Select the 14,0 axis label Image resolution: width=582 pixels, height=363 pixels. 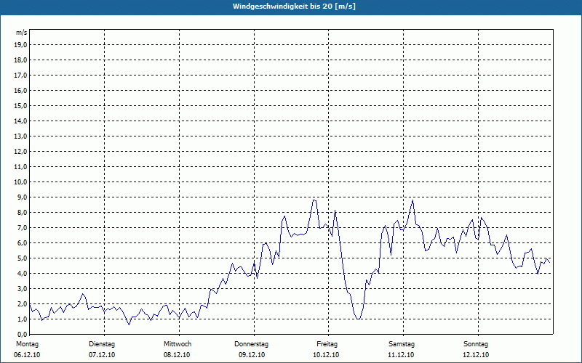pos(20,121)
